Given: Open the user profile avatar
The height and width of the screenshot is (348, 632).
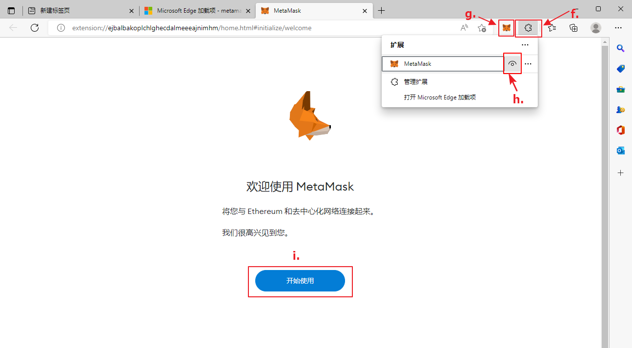Looking at the screenshot, I should click(x=596, y=28).
